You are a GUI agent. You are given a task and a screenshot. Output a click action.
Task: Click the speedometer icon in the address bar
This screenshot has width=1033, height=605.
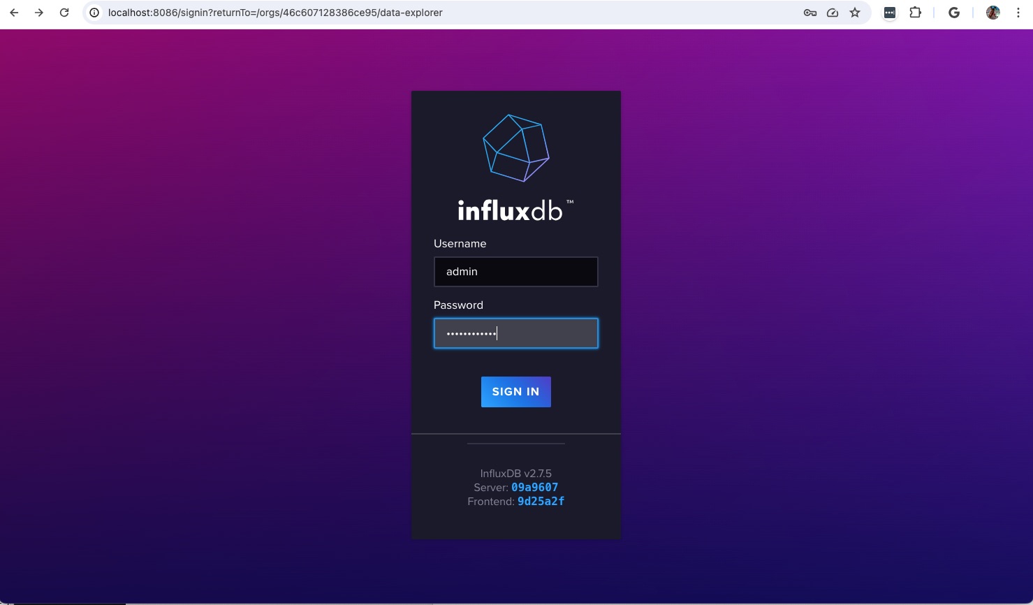(833, 13)
